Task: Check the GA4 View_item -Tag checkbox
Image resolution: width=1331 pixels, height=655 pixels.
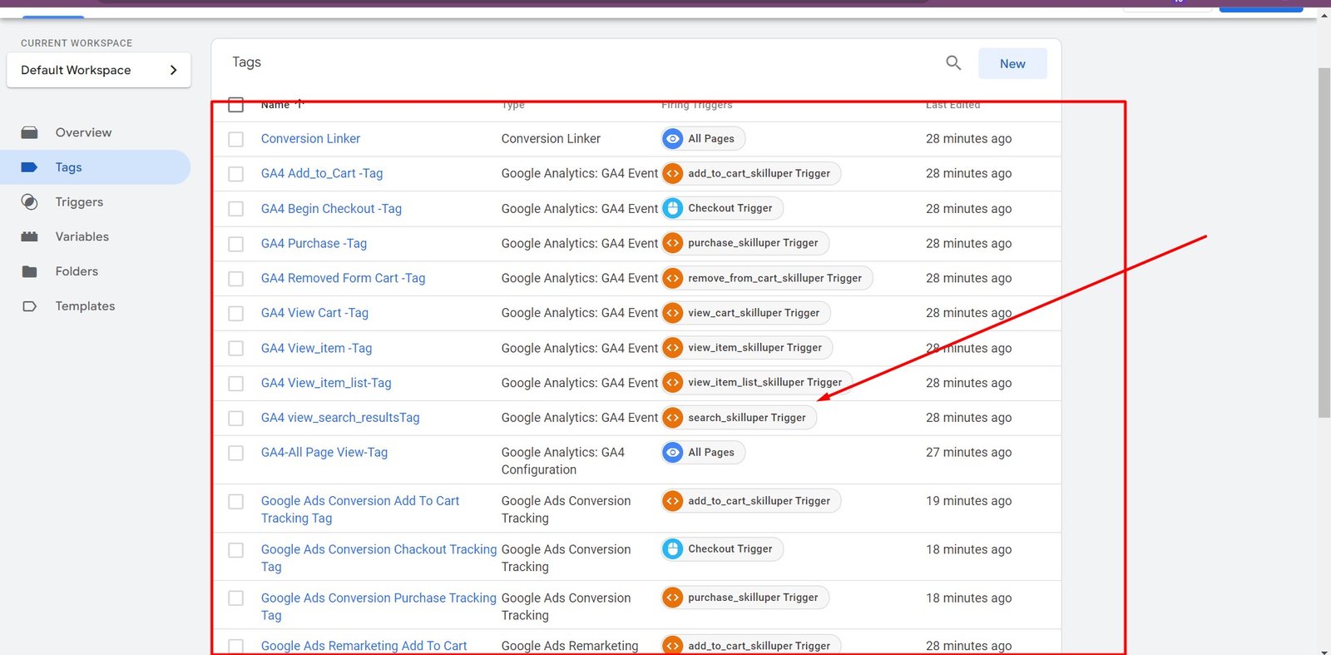Action: click(x=236, y=349)
